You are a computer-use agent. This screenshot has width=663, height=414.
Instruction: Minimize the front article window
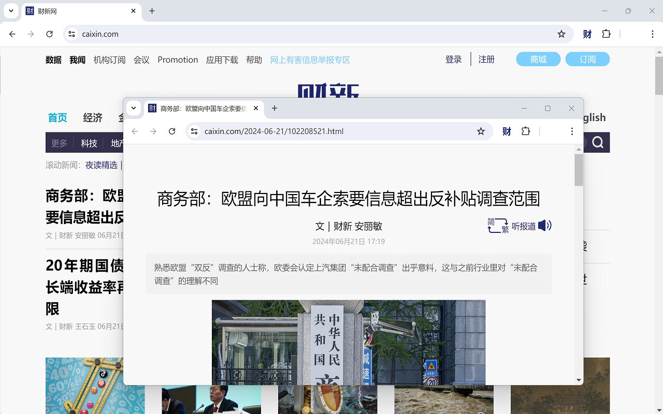coord(524,108)
